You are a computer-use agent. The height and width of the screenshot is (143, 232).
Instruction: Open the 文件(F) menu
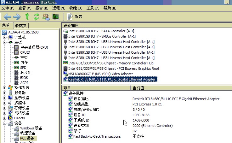pyautogui.click(x=8, y=8)
